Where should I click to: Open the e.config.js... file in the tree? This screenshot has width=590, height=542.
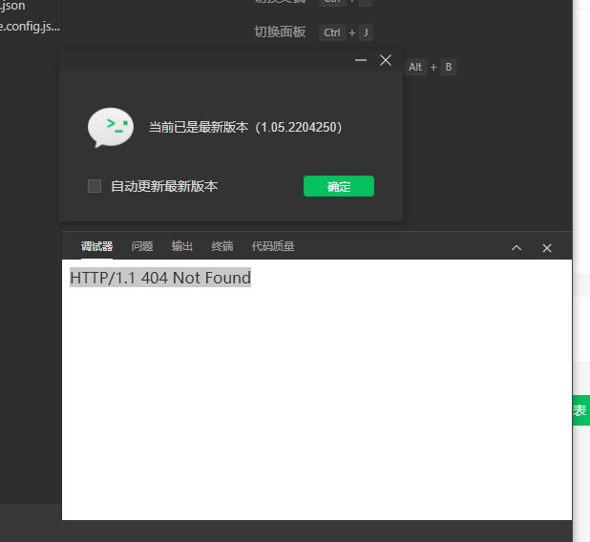pos(30,27)
